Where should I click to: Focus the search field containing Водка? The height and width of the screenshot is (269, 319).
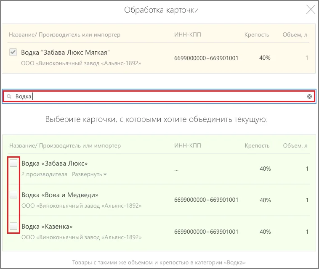click(159, 96)
